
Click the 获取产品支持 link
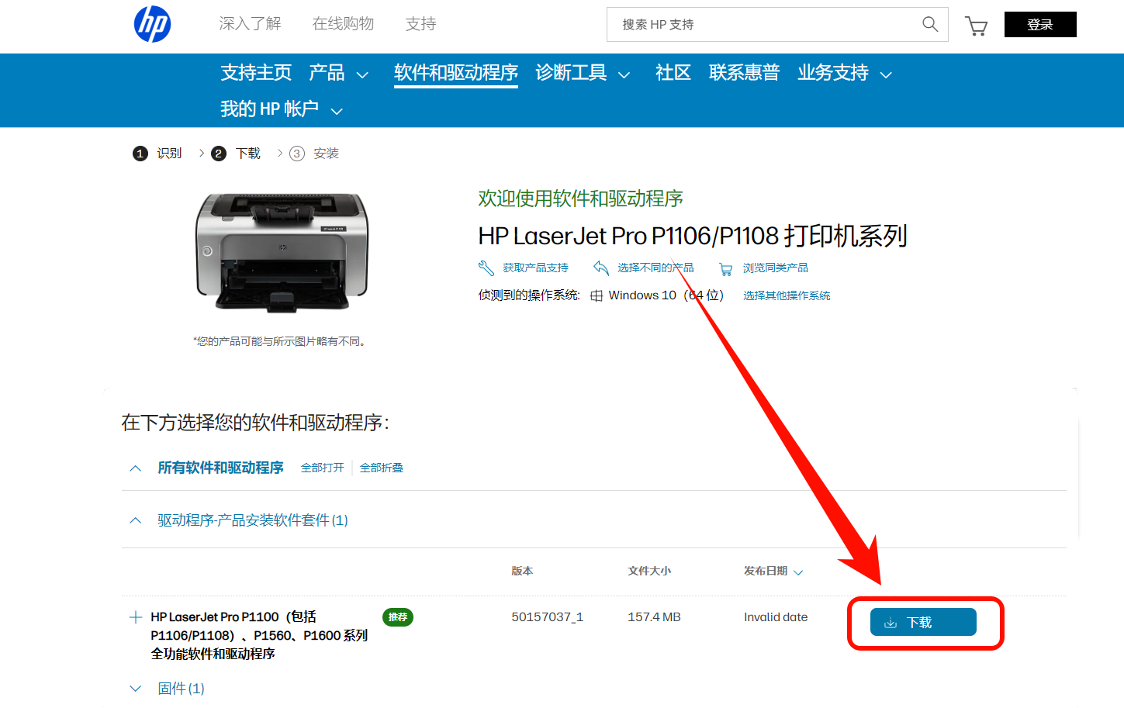click(x=535, y=268)
